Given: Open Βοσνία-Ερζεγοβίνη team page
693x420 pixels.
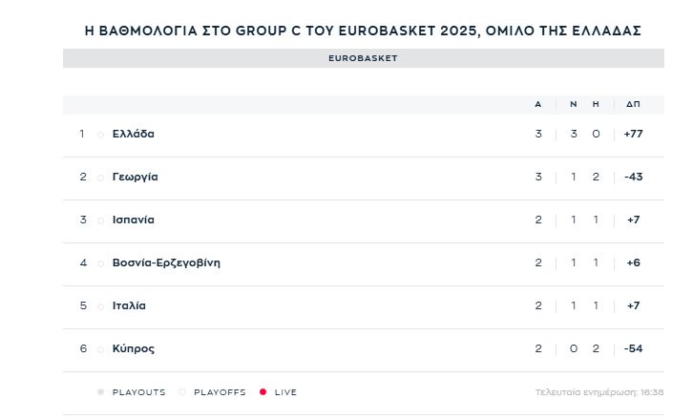Looking at the screenshot, I should click(166, 263).
